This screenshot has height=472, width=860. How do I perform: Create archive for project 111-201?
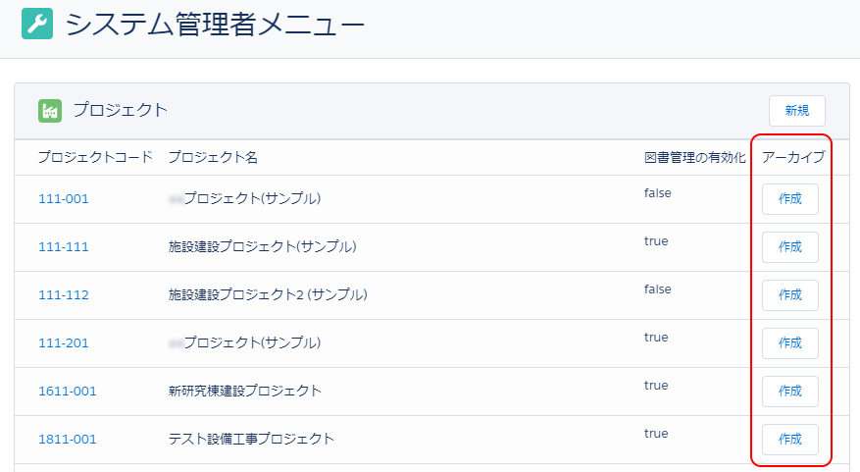pos(789,343)
